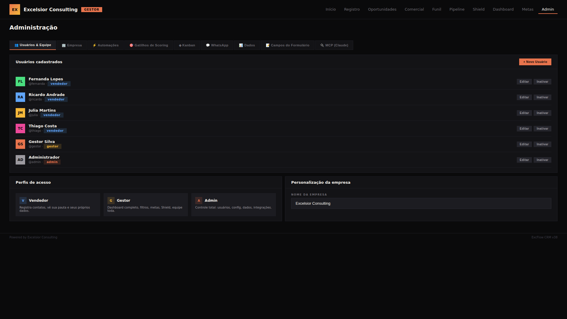
Task: Click the JM avatar for Julia Martins
Action: point(20,113)
